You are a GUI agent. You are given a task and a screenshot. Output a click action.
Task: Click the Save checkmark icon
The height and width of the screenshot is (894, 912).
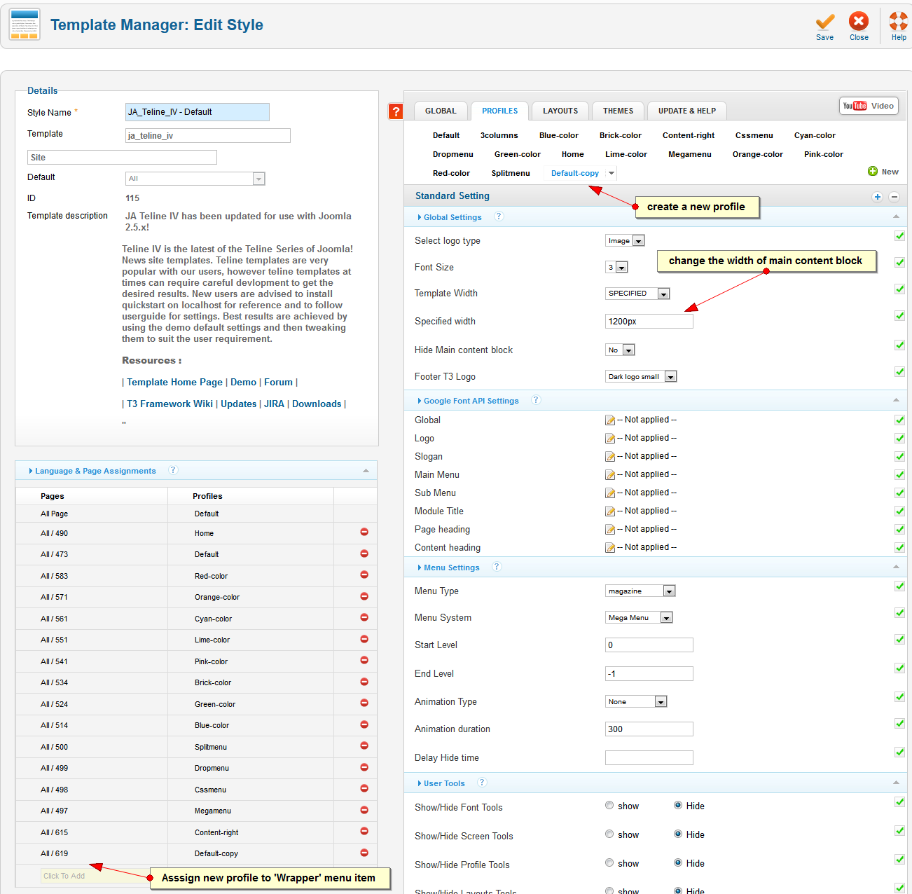tap(824, 22)
